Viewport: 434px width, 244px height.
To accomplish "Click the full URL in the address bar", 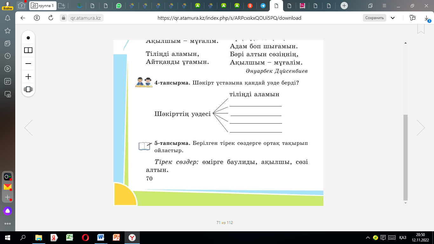I will click(x=229, y=18).
